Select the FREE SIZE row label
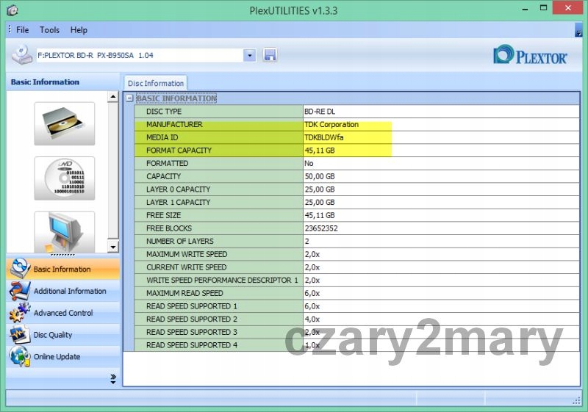 tap(163, 215)
